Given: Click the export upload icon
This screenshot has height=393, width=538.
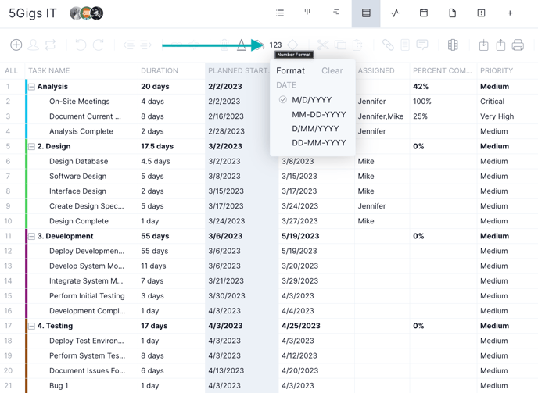Looking at the screenshot, I should 500,45.
